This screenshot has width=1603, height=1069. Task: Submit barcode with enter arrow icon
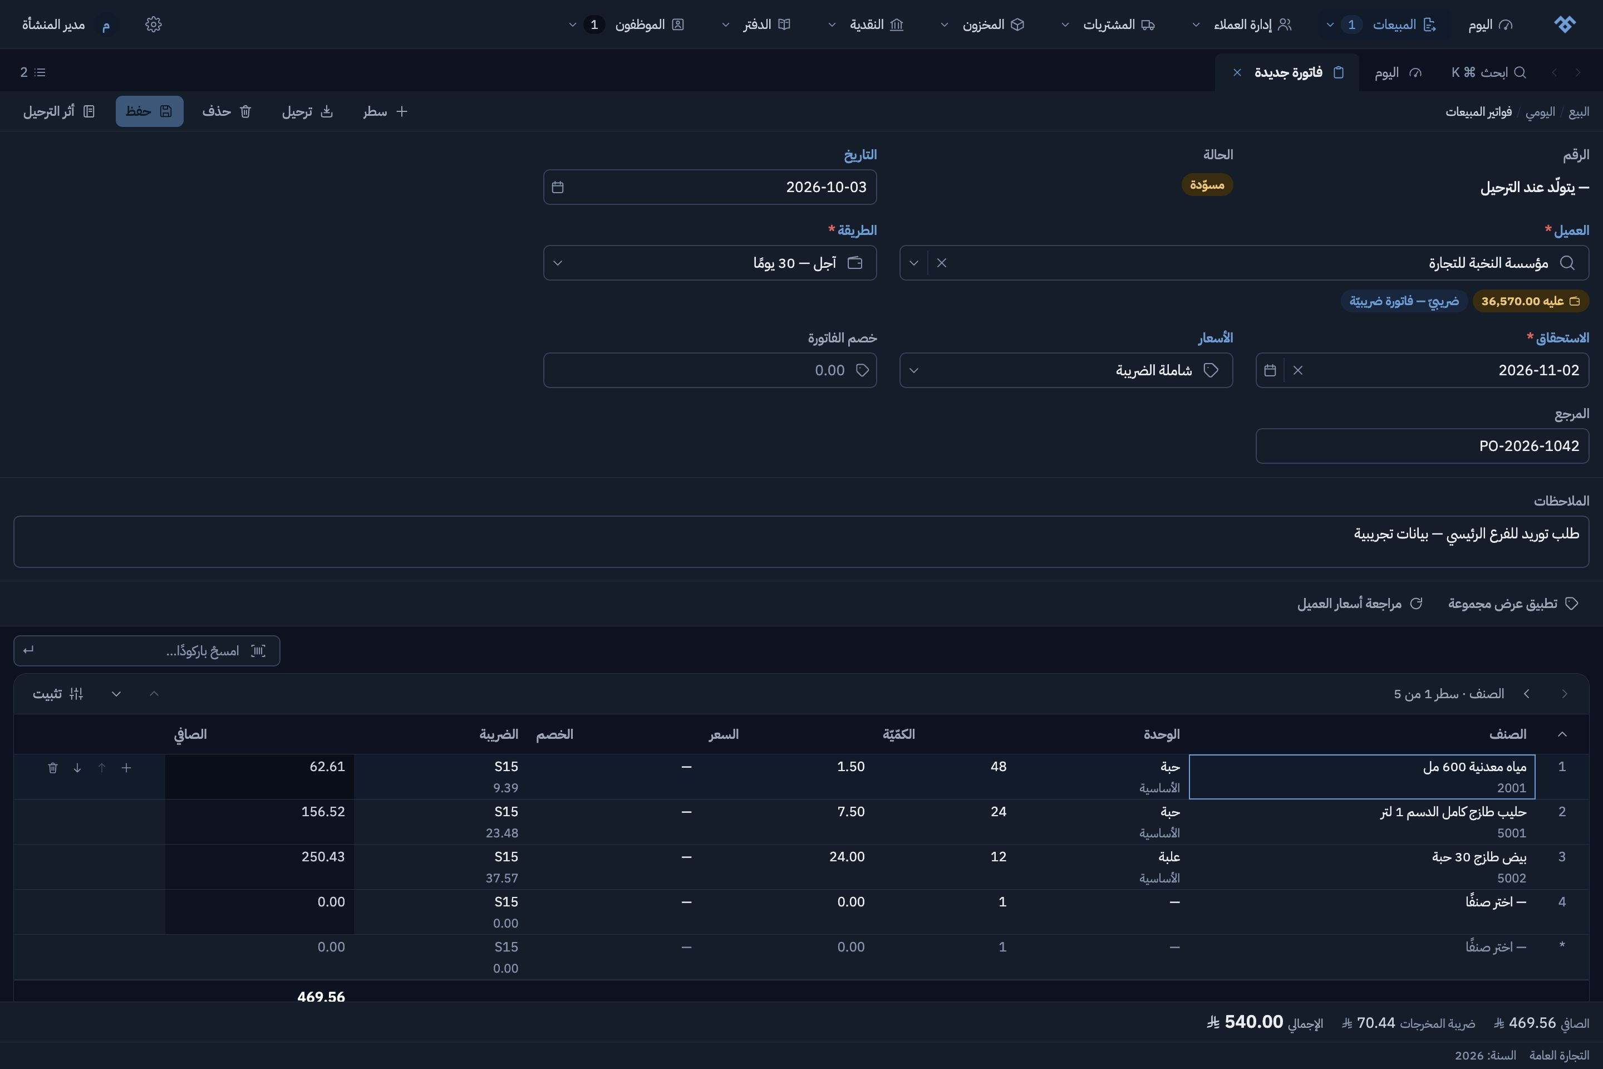coord(28,650)
